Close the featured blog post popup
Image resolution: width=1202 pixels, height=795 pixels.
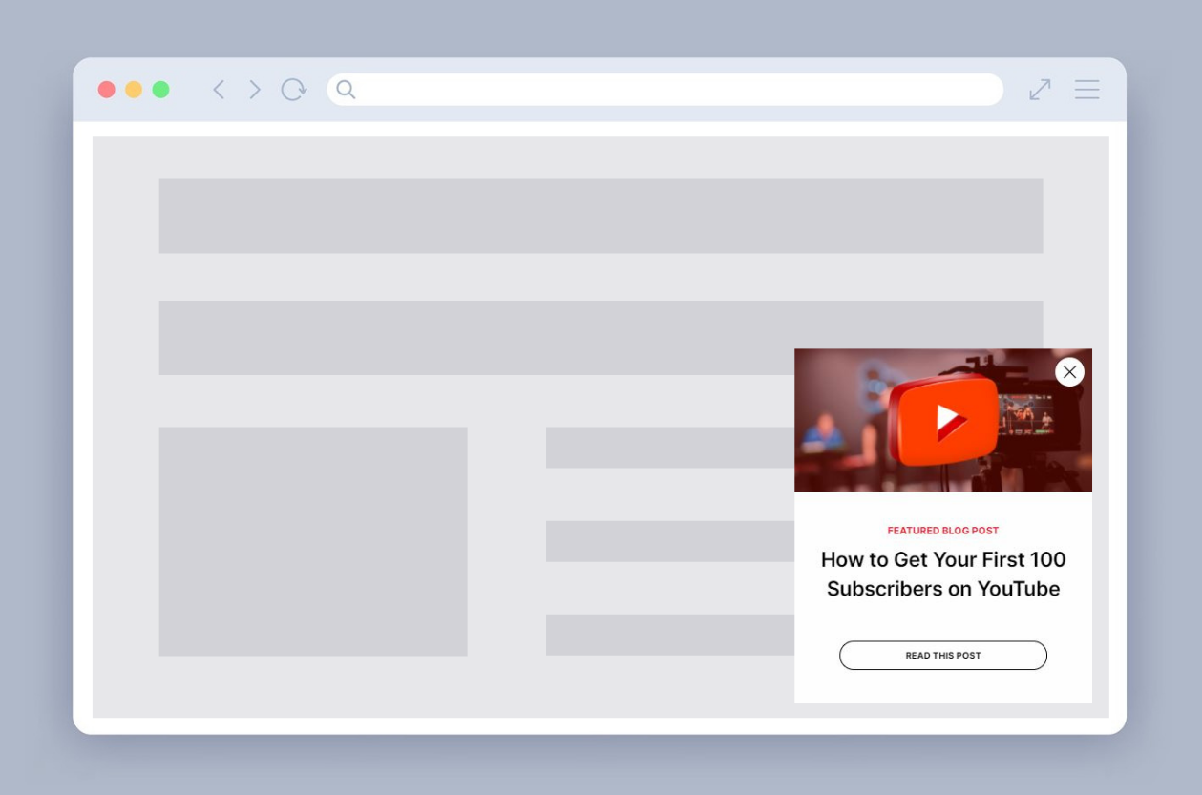coord(1069,372)
